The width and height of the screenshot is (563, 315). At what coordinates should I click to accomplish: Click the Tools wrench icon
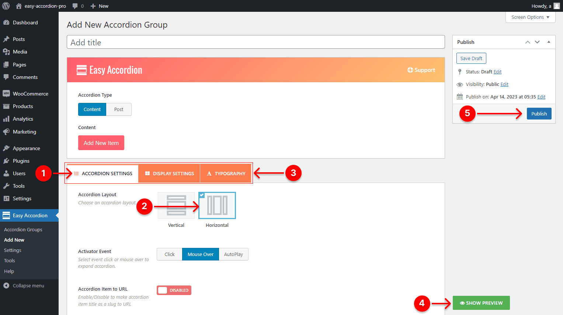tap(6, 186)
